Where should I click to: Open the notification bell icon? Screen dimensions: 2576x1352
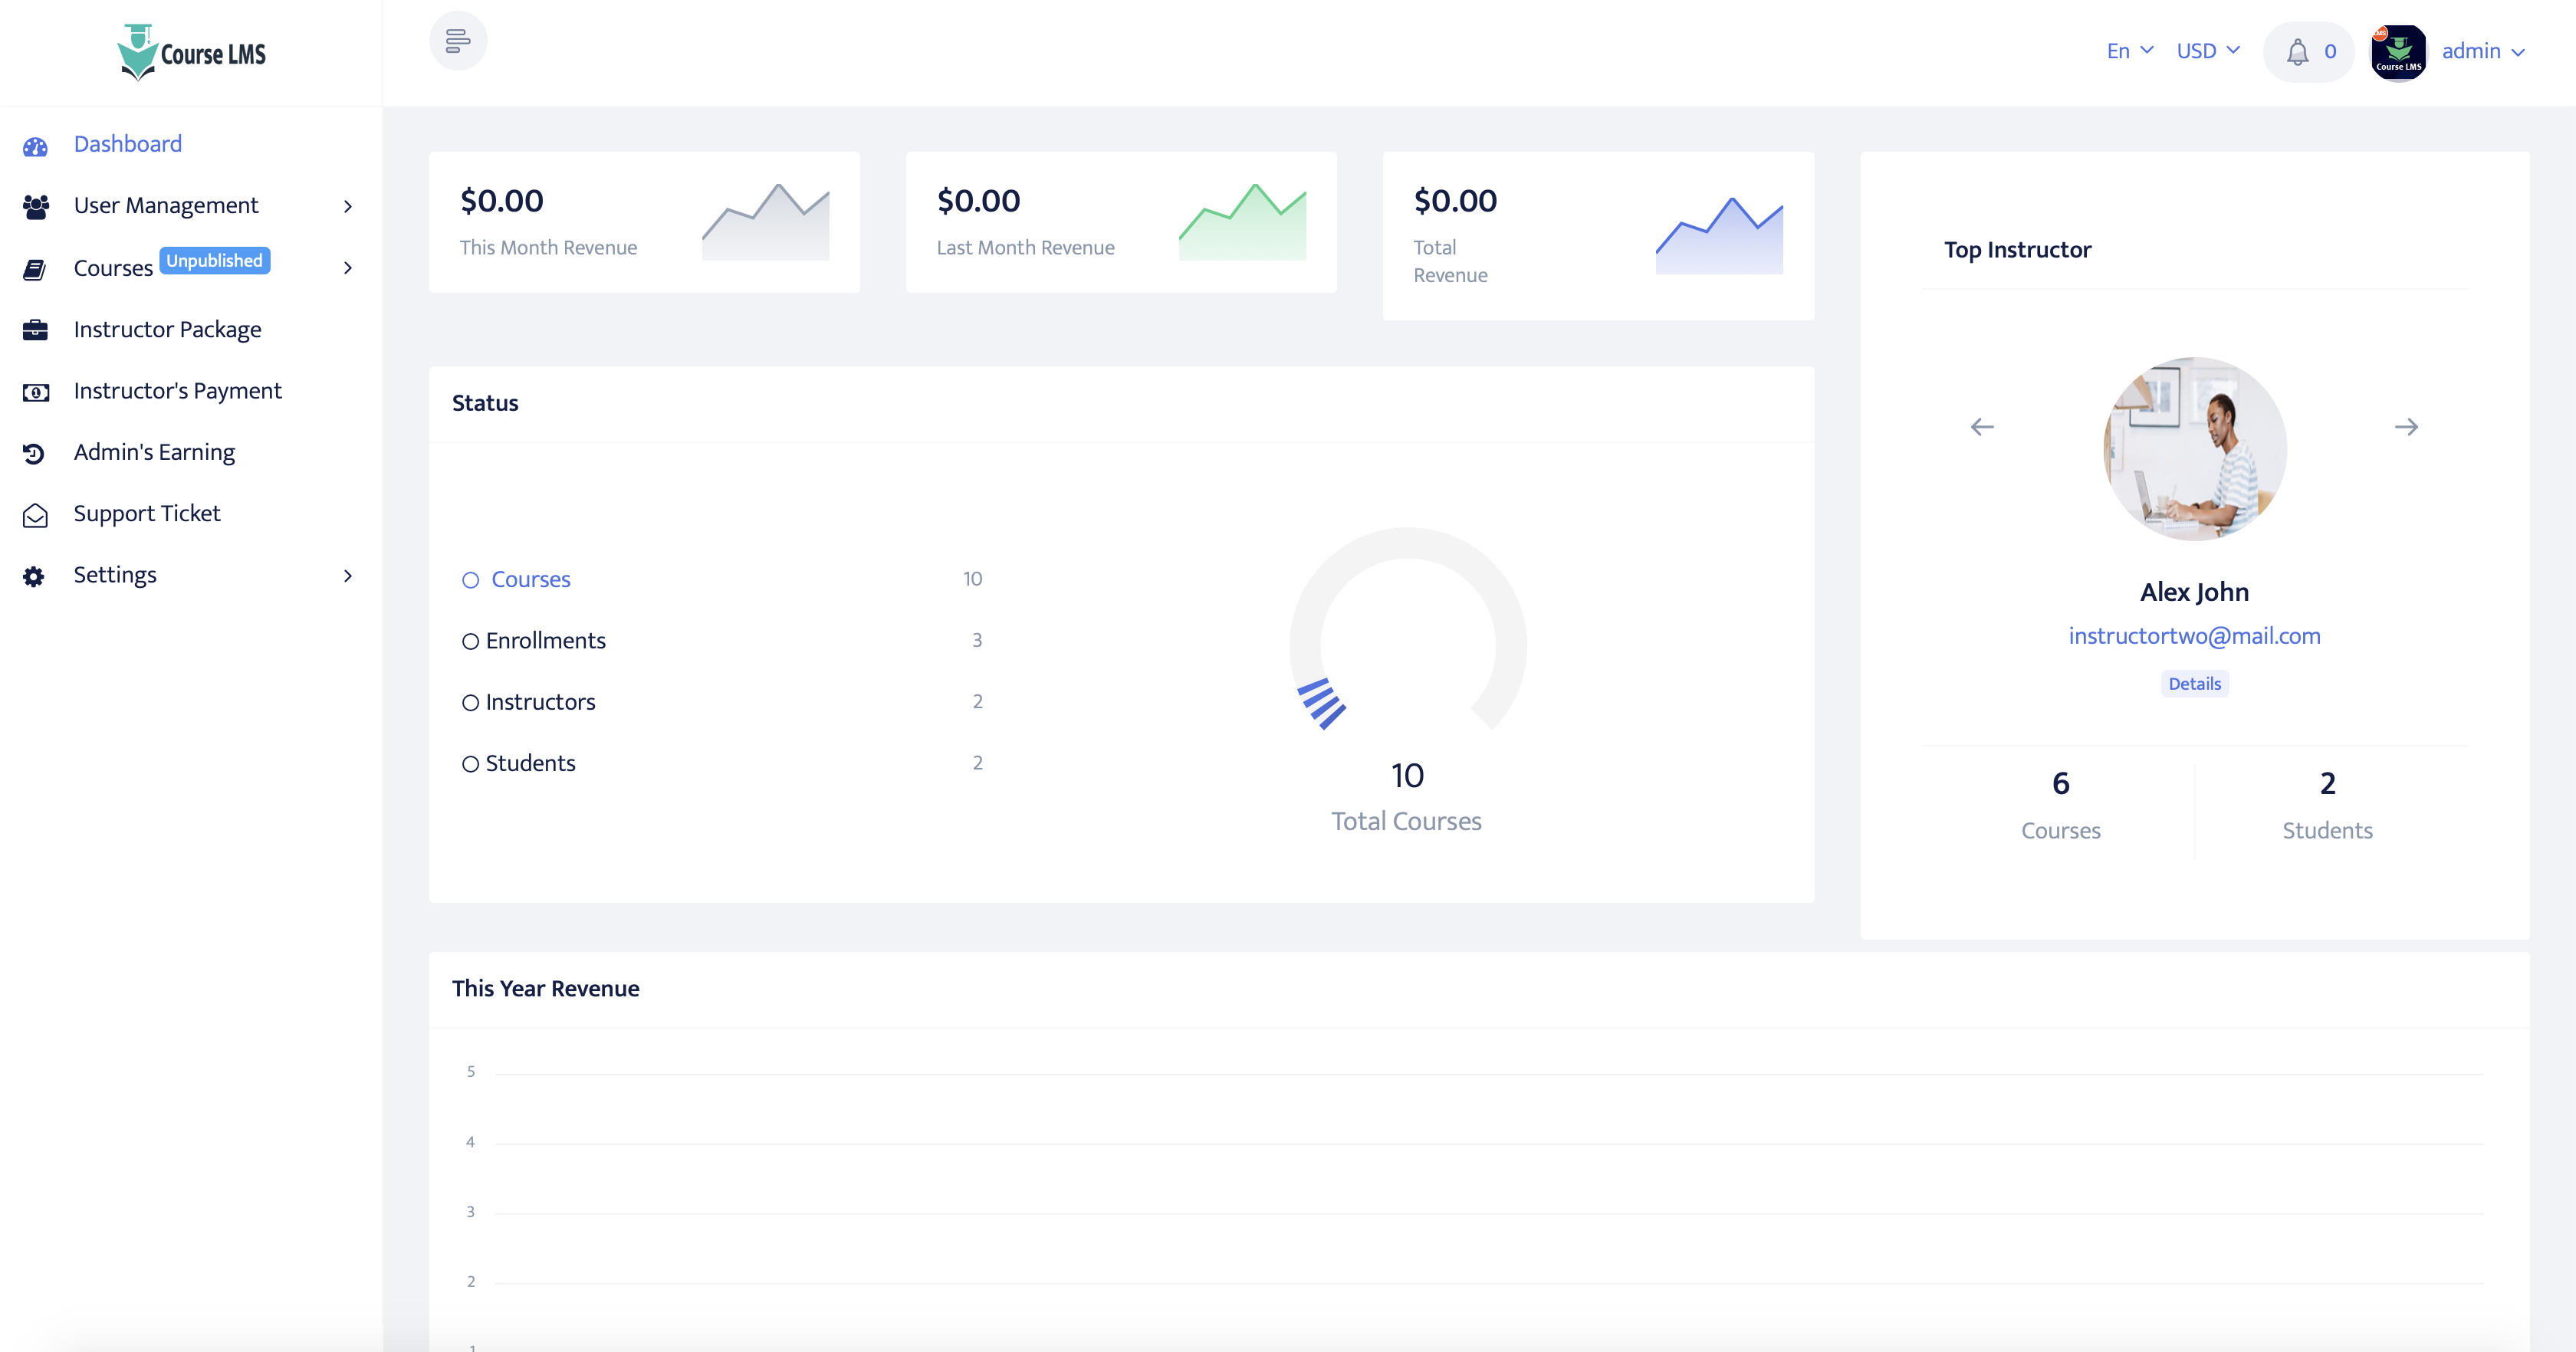click(2298, 52)
